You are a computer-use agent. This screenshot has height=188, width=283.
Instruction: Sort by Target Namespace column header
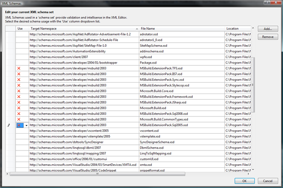coord(84,29)
